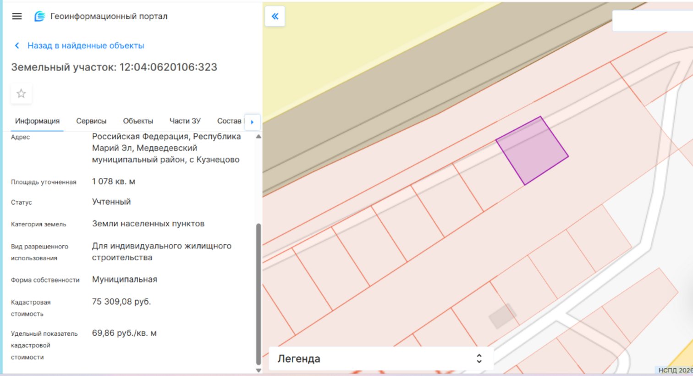Go back via Назад в найденные объекты
This screenshot has height=376, width=693.
point(86,45)
